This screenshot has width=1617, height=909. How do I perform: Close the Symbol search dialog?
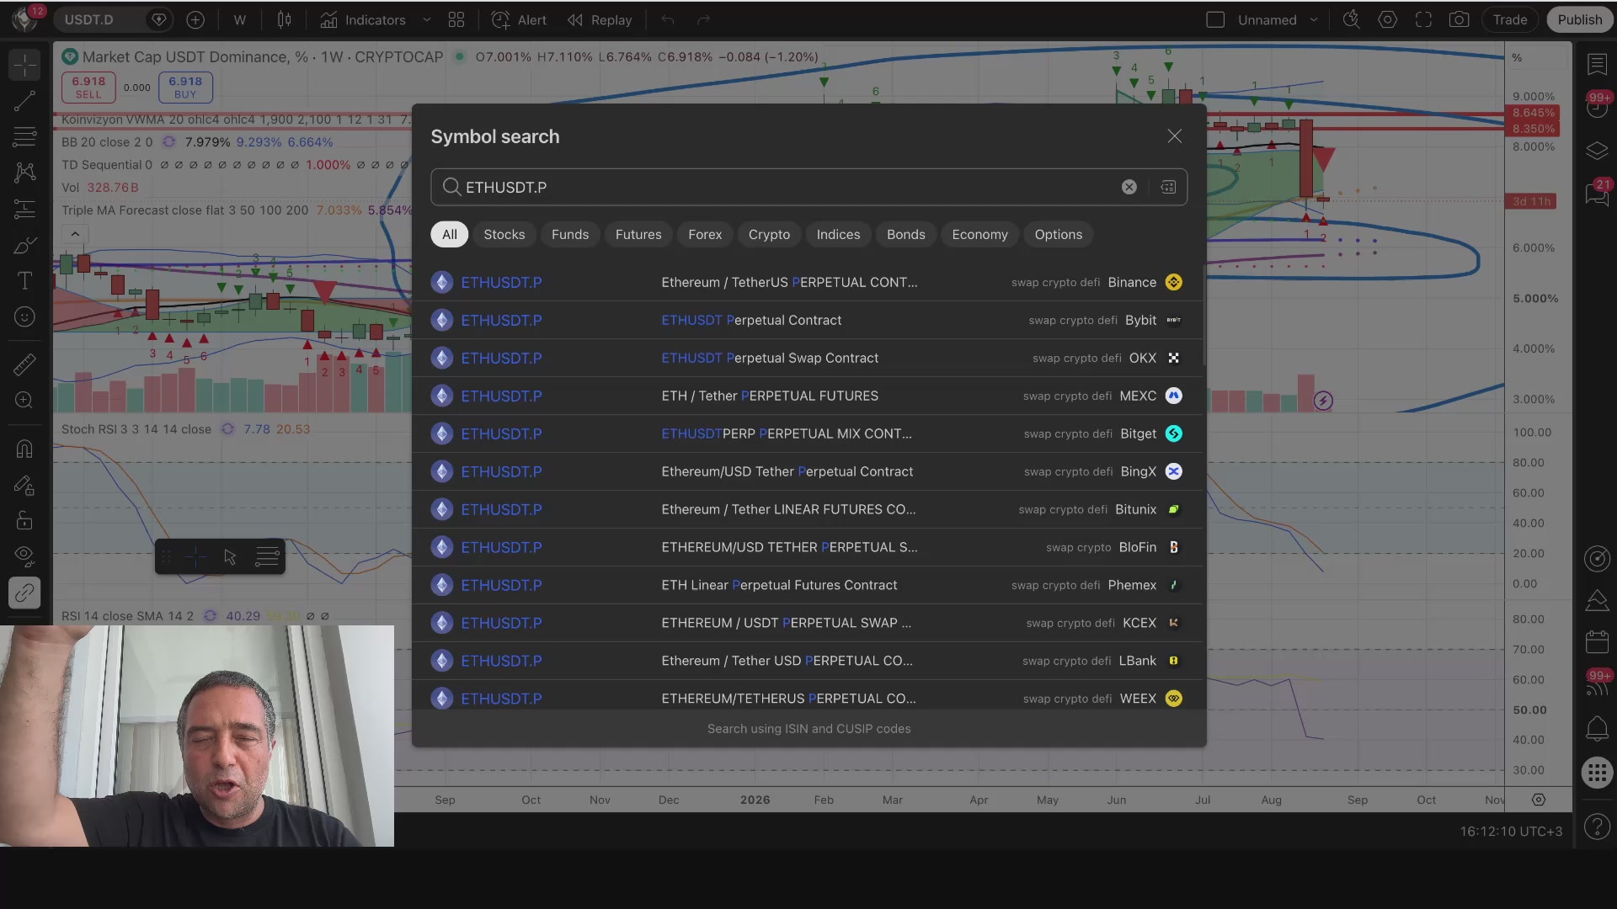click(1175, 136)
